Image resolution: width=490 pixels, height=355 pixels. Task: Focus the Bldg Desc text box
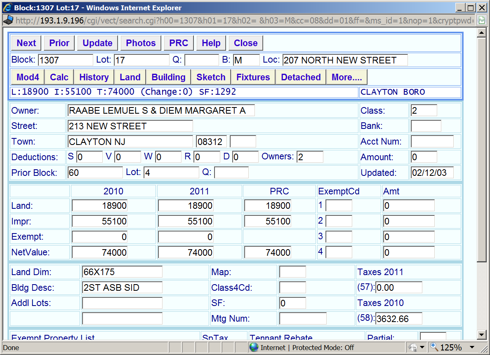(122, 287)
